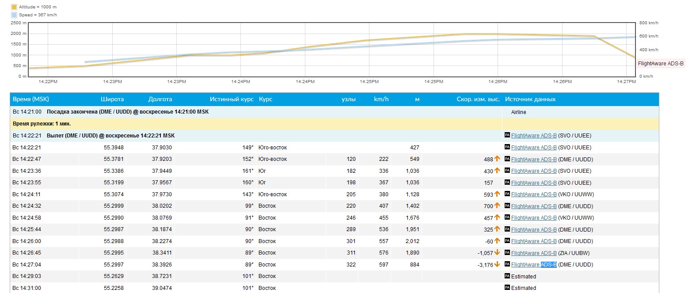The image size is (696, 293).
Task: Click the Время рулежки: 1 мин. row
Action: click(334, 124)
